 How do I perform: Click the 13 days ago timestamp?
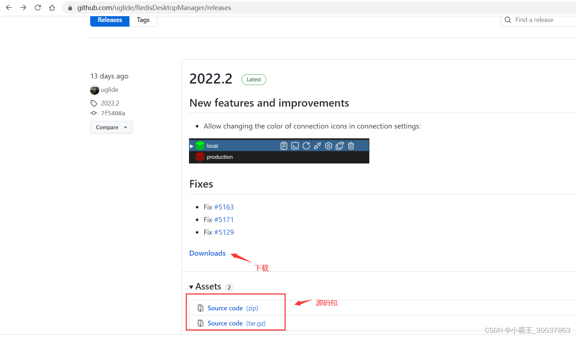[x=109, y=76]
